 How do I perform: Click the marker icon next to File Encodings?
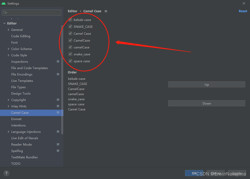click(58, 74)
